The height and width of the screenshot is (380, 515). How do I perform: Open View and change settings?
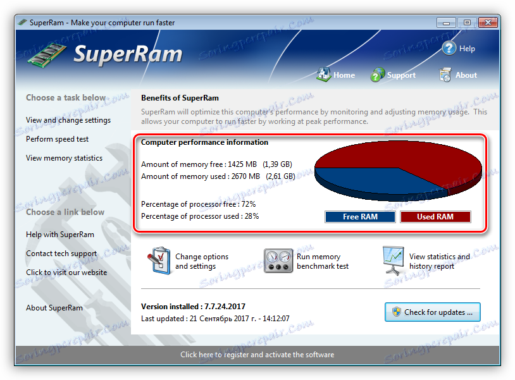pyautogui.click(x=68, y=120)
